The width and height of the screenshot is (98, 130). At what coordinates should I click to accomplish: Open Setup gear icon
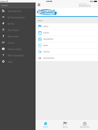(x=3, y=61)
